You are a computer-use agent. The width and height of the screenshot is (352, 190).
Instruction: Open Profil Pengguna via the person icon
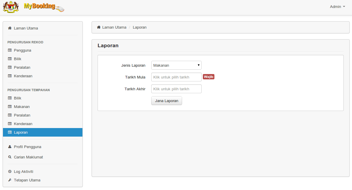[x=10, y=147]
